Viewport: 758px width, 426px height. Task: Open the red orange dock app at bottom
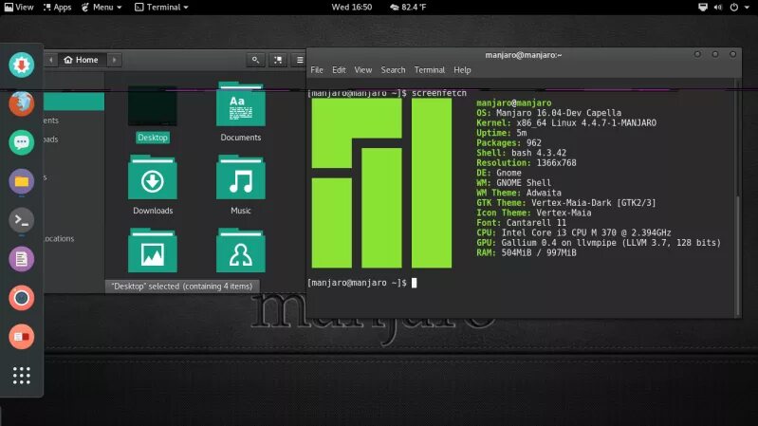click(x=21, y=337)
